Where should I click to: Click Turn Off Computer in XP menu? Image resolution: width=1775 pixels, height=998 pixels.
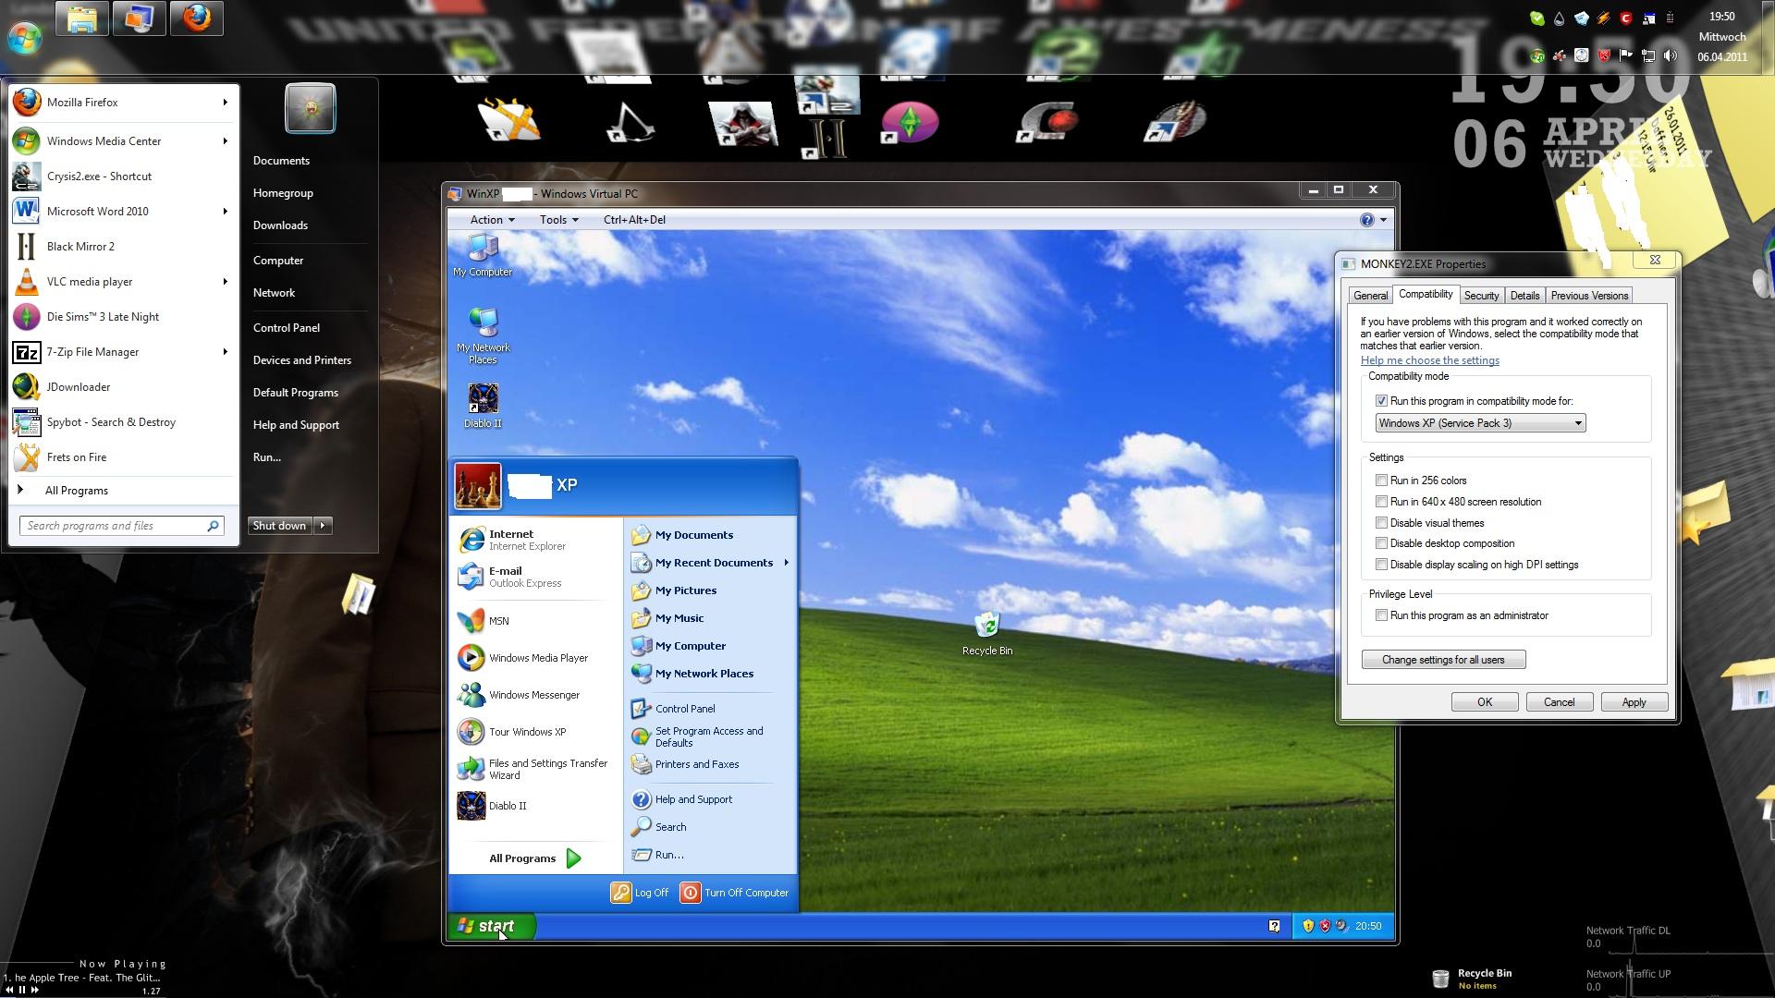pyautogui.click(x=736, y=893)
